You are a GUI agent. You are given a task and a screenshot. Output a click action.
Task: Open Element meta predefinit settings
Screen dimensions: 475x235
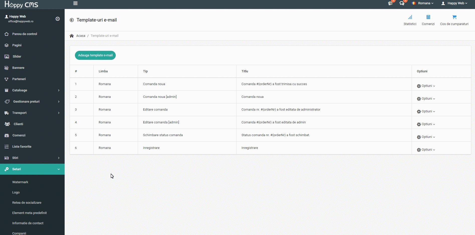pos(30,213)
